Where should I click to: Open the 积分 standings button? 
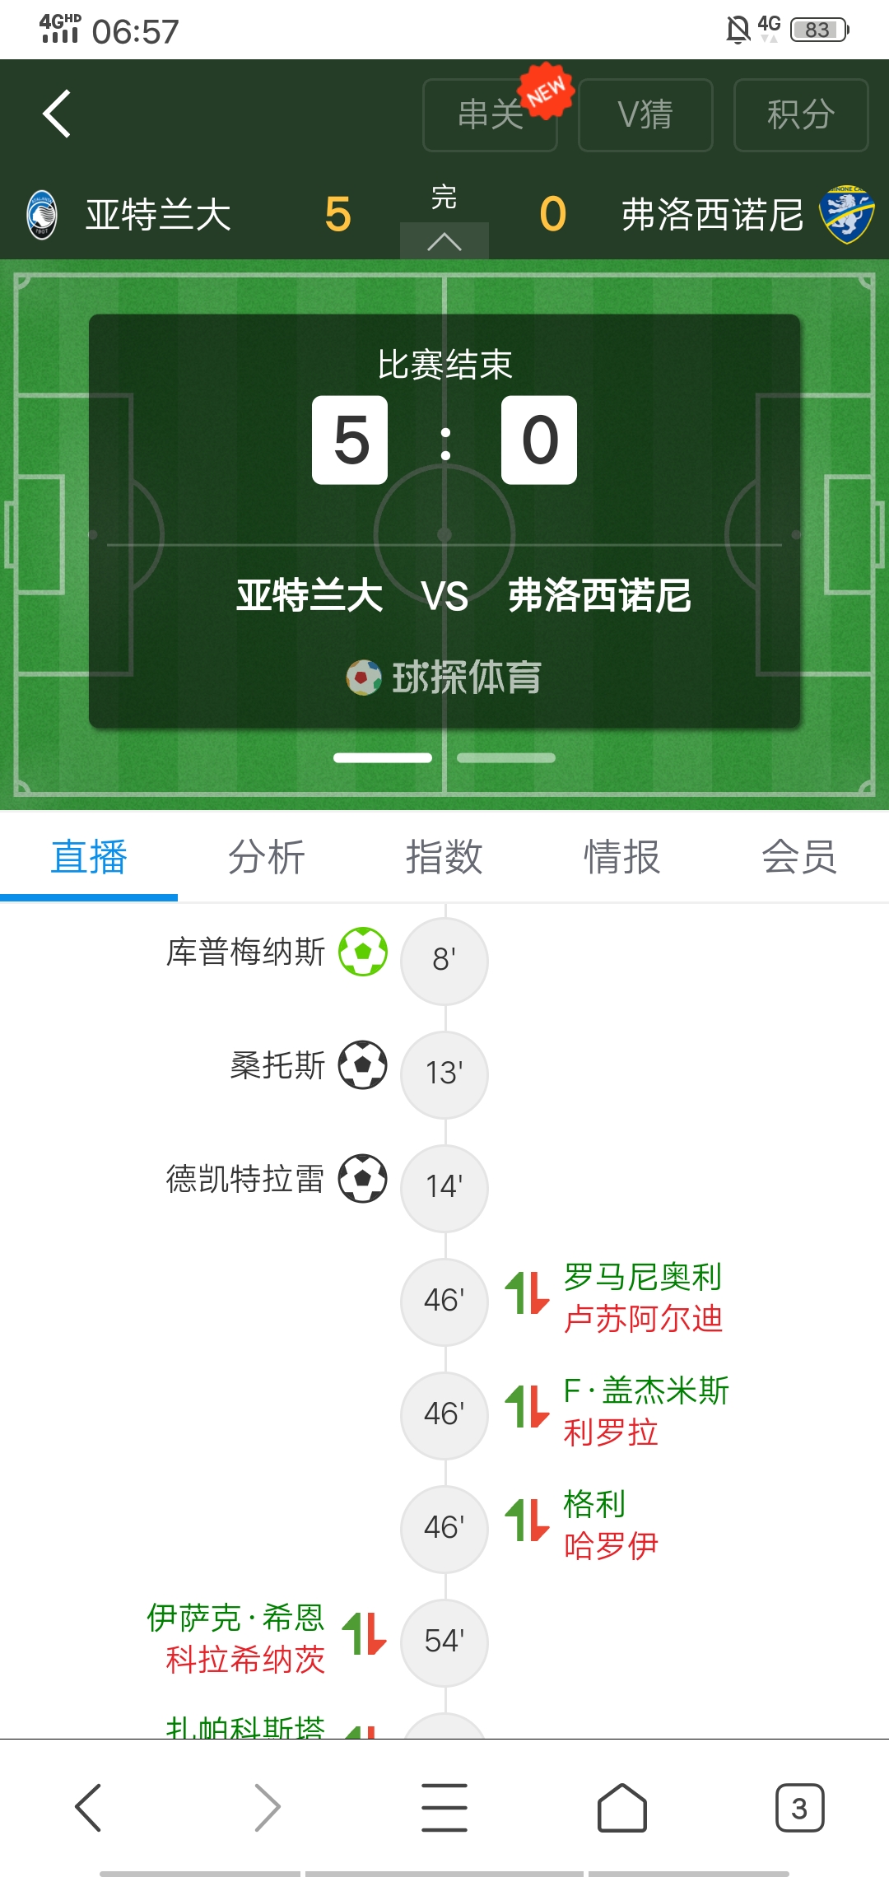pos(801,115)
